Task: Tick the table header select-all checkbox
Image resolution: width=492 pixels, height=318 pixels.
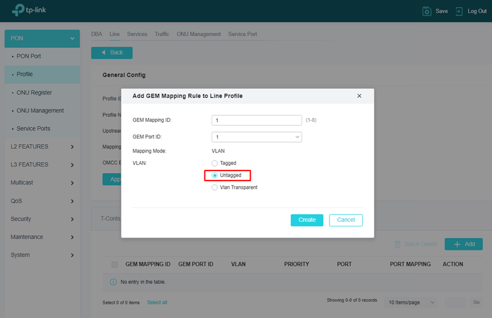Action: point(115,264)
